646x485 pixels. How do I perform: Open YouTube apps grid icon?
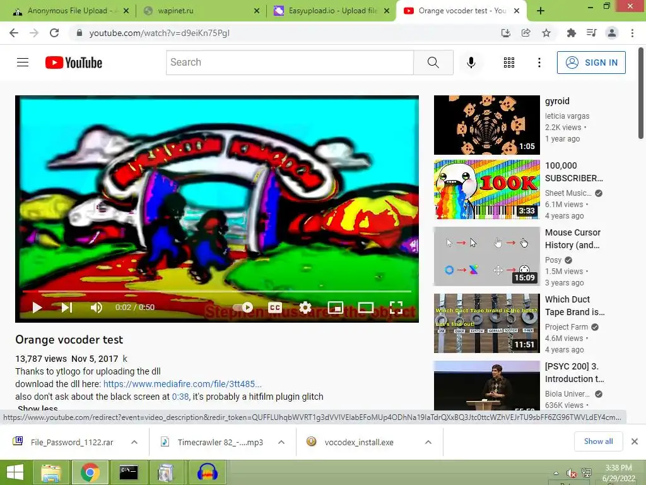coord(509,63)
